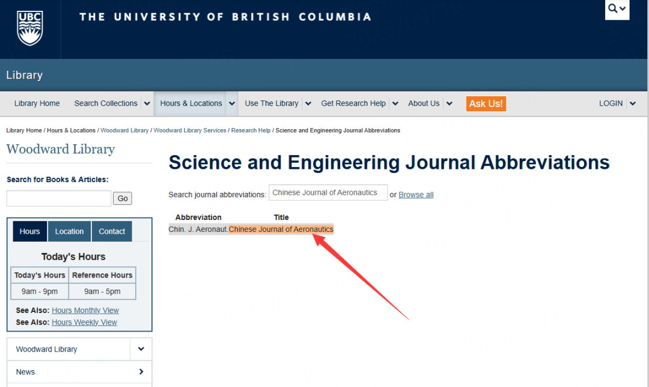649x387 pixels.
Task: Expand the About Us dropdown arrow
Action: (x=449, y=103)
